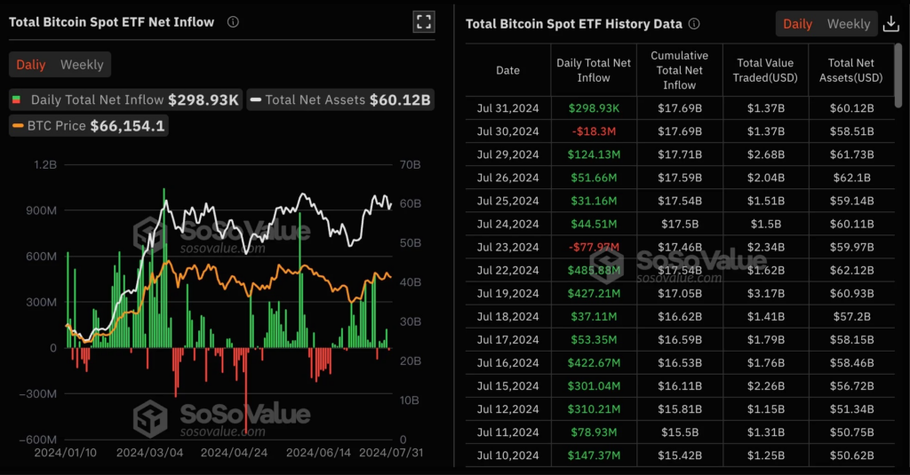The width and height of the screenshot is (910, 475).
Task: Click the $51.34B net assets cell
Action: (851, 409)
